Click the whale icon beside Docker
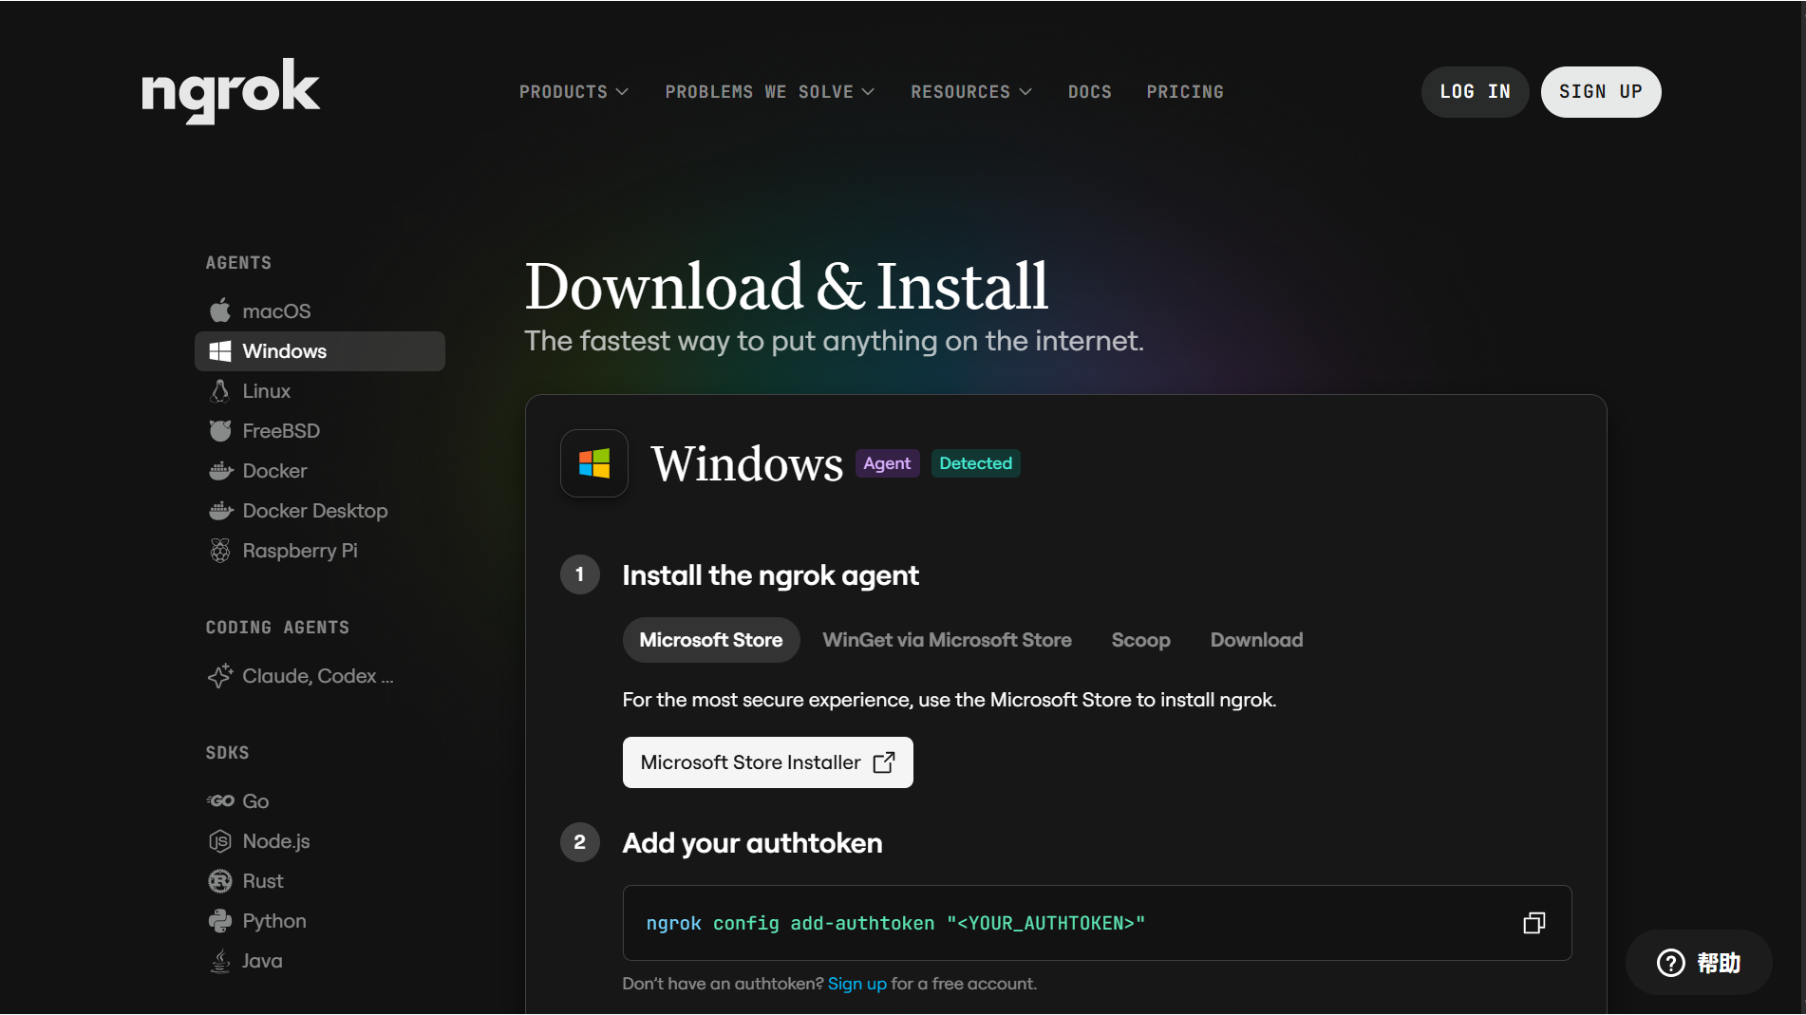This screenshot has height=1015, width=1806. pos(220,471)
